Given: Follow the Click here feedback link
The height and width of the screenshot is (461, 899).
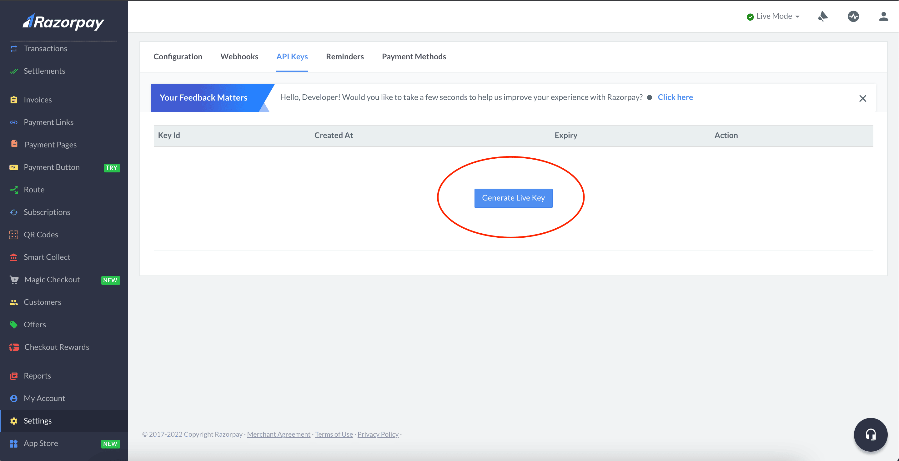Looking at the screenshot, I should tap(675, 97).
